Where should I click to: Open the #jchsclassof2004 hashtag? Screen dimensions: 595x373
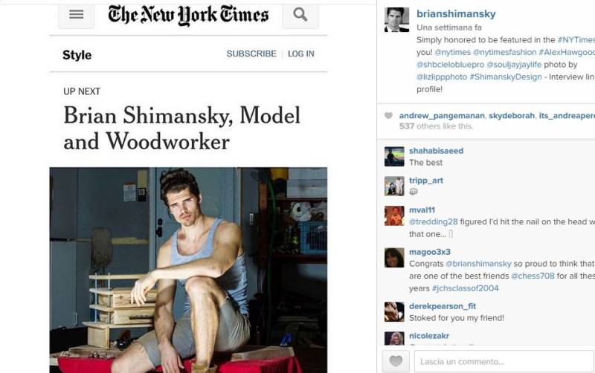tap(466, 288)
